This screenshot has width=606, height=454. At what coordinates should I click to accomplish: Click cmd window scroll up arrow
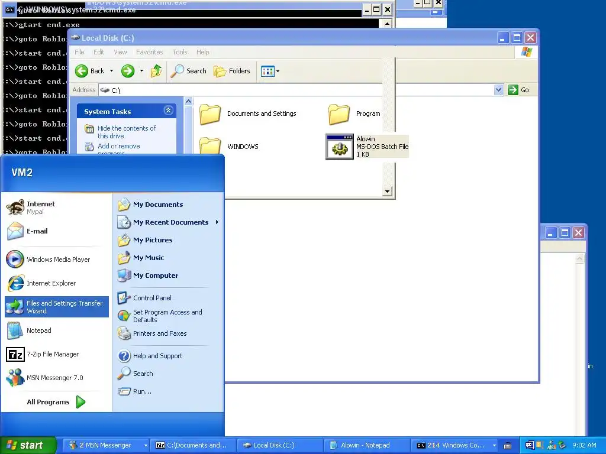(x=387, y=24)
